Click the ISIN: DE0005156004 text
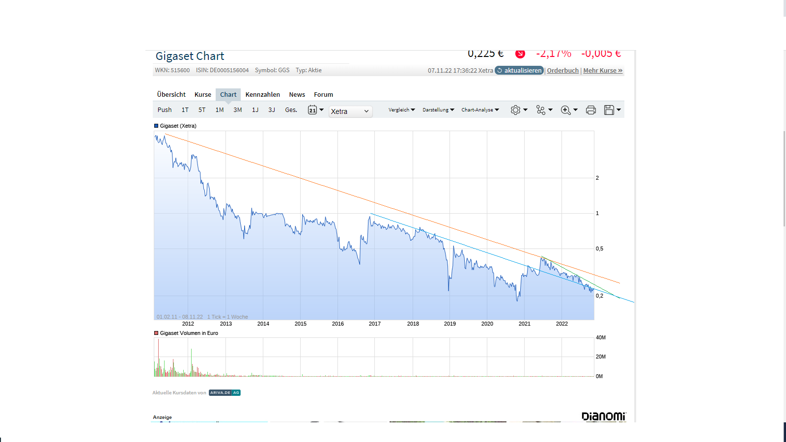Viewport: 786px width, 442px height. coord(223,70)
